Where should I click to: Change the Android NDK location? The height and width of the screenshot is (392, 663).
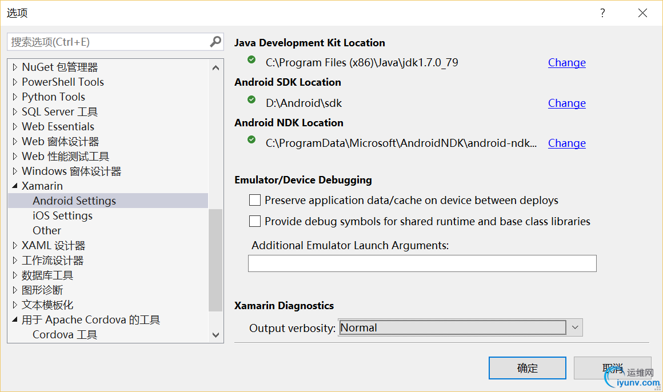pos(566,143)
